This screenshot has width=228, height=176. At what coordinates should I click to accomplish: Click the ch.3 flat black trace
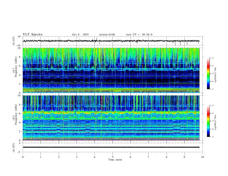pos(111,147)
